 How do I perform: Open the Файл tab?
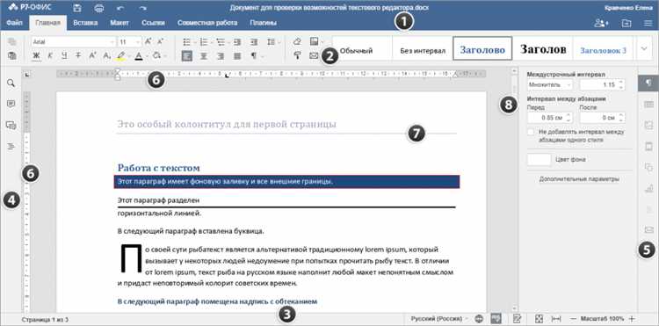pyautogui.click(x=14, y=23)
